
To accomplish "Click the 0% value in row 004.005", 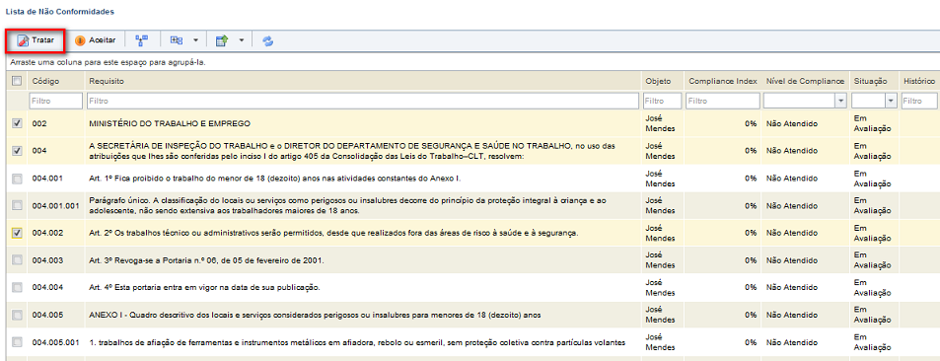I will click(751, 316).
